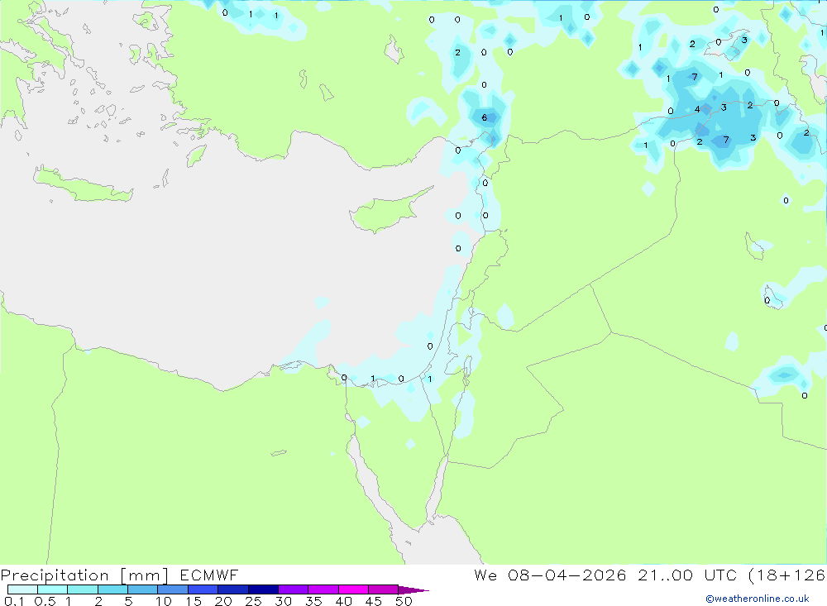Click the "Precipitation [mm]" title text

(85, 575)
